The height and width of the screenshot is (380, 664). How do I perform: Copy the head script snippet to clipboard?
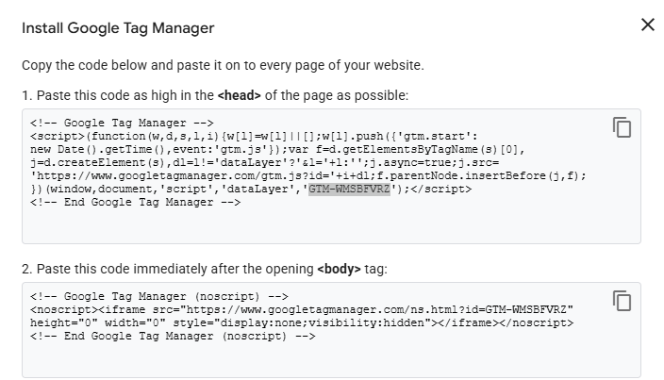(622, 127)
